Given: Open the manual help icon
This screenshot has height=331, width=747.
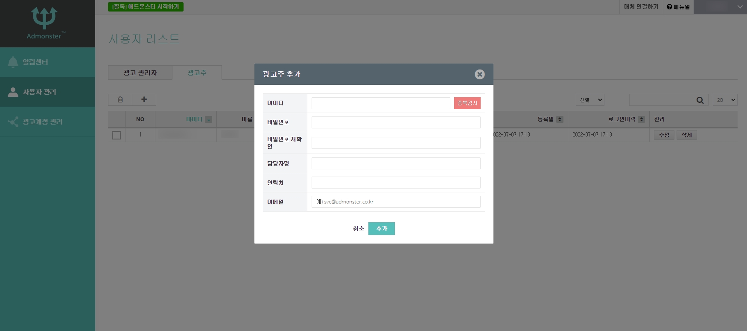Looking at the screenshot, I should 669,7.
